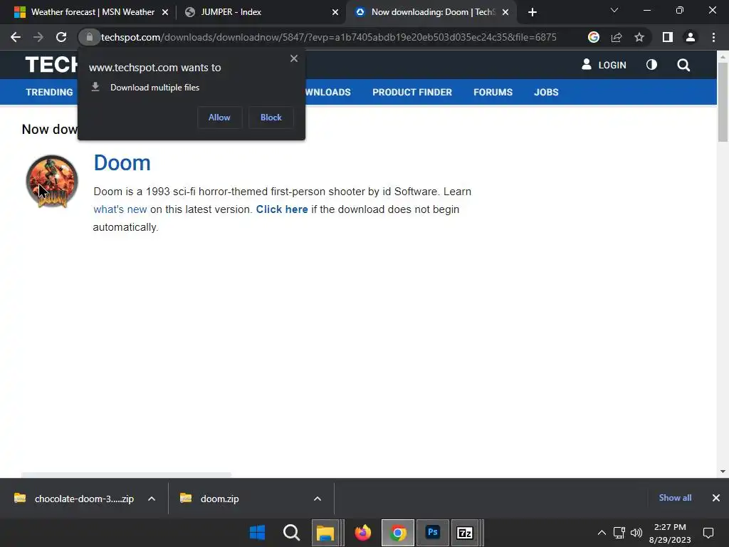Close the downloads bar
Viewport: 729px width, 547px height.
click(x=716, y=498)
